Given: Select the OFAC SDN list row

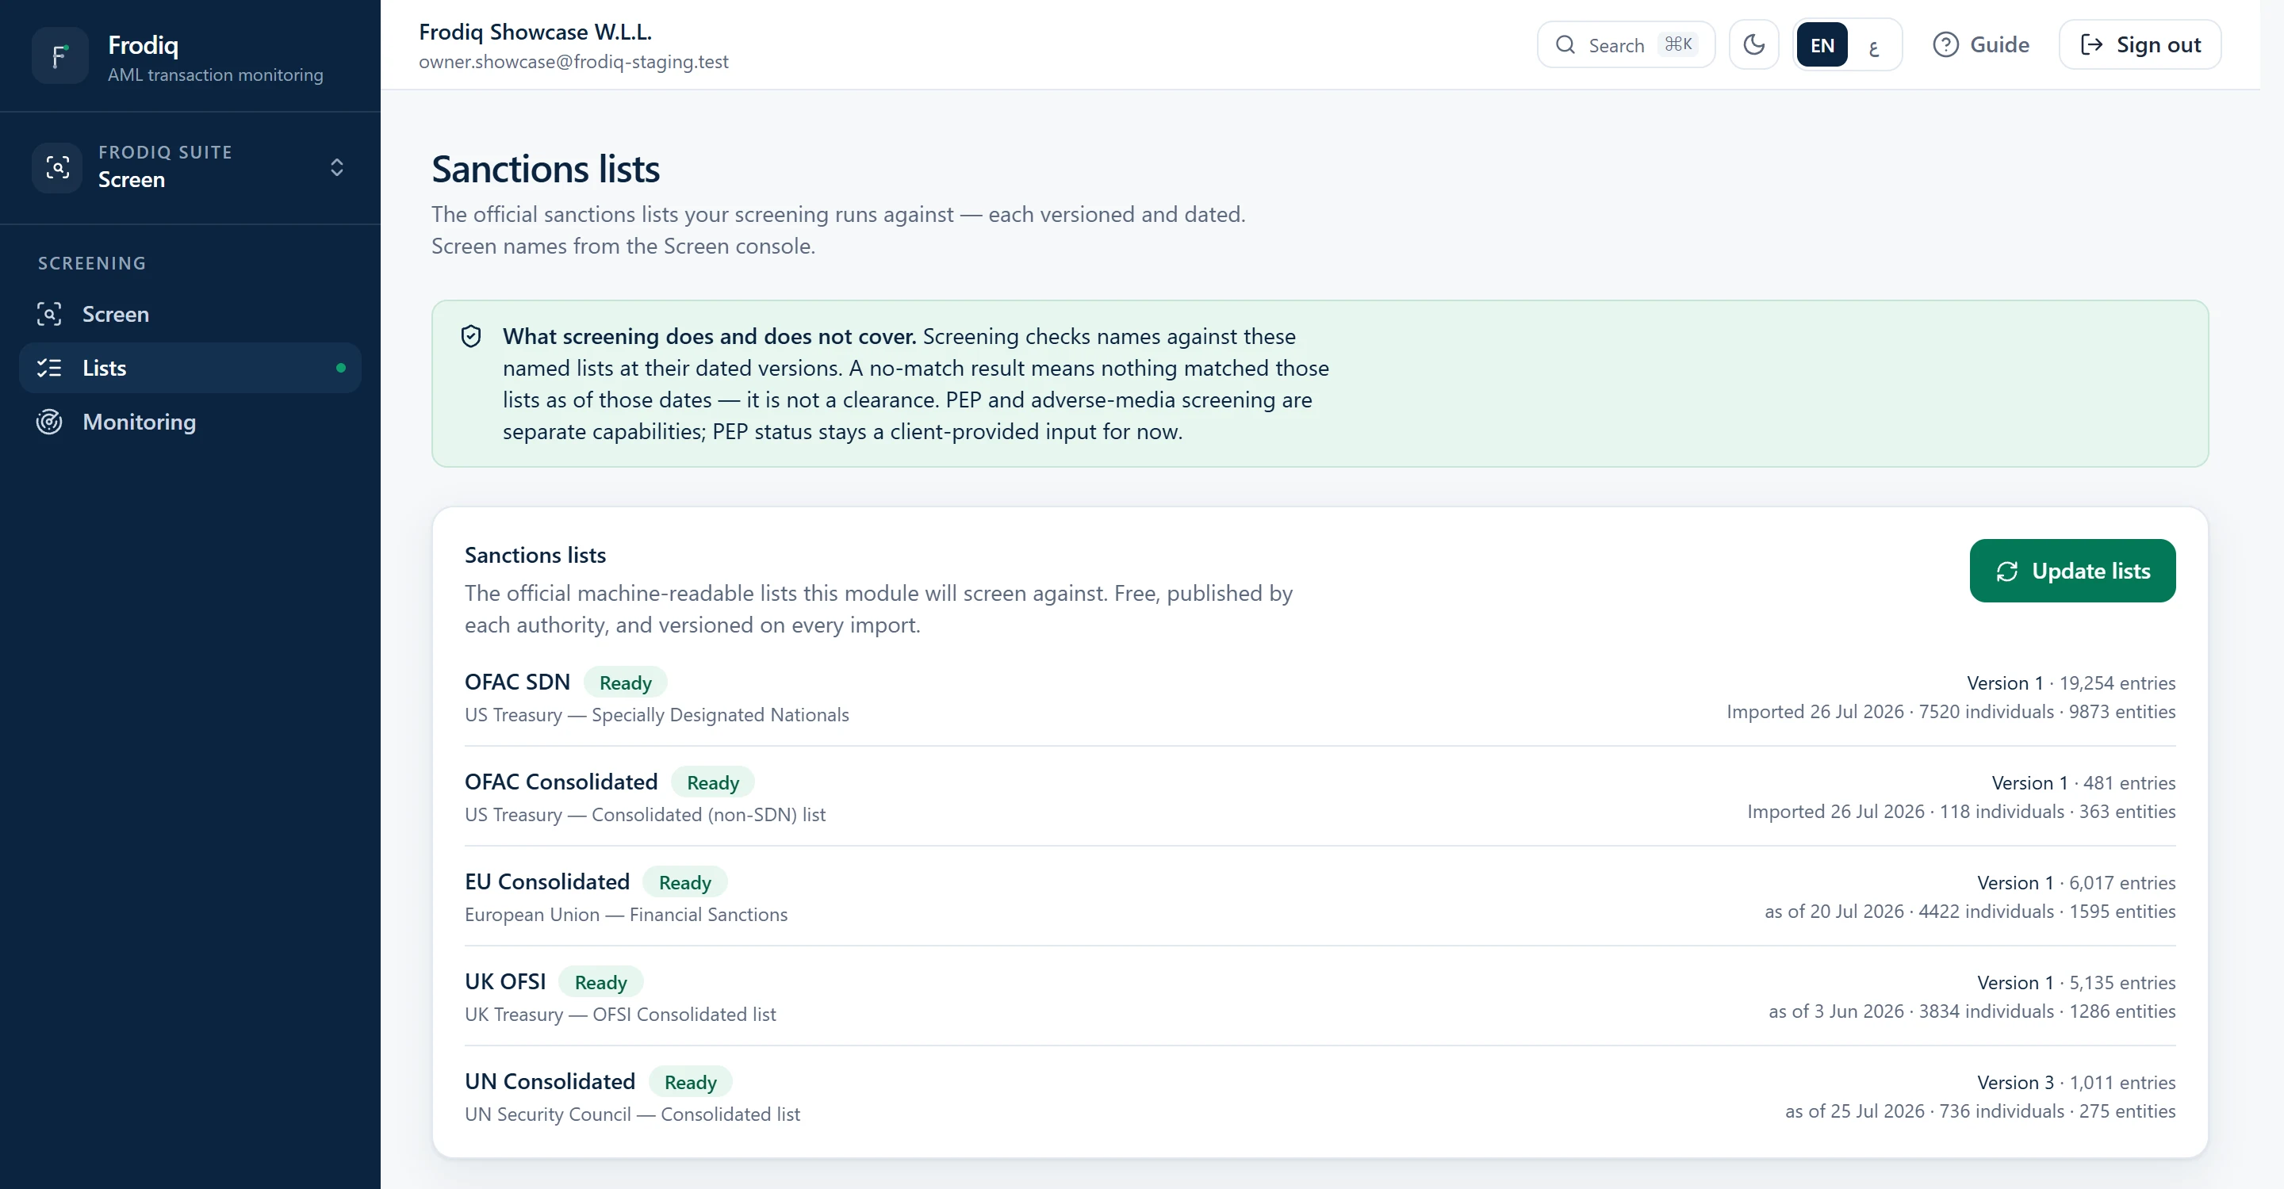Looking at the screenshot, I should (1320, 697).
